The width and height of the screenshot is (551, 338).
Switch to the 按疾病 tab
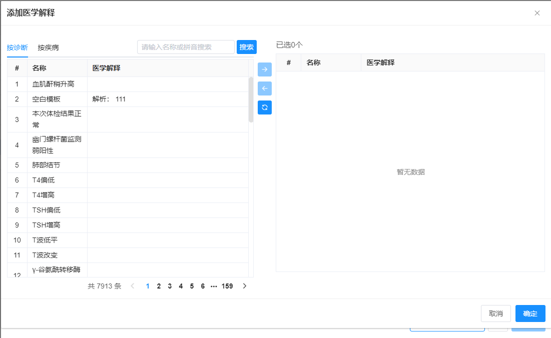[49, 47]
